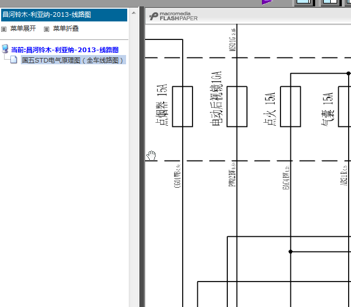This screenshot has height=307, width=351.
Task: Click the 点火 15A fuse label
Action: tap(269, 108)
